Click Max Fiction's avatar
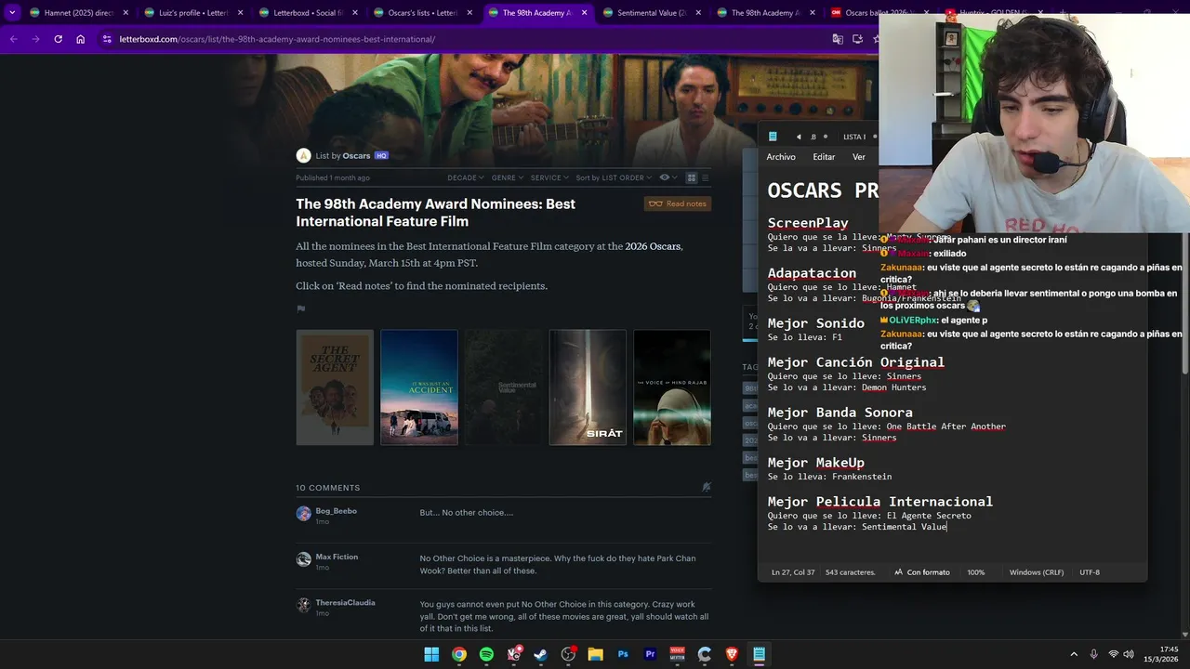1190x669 pixels. (x=303, y=559)
